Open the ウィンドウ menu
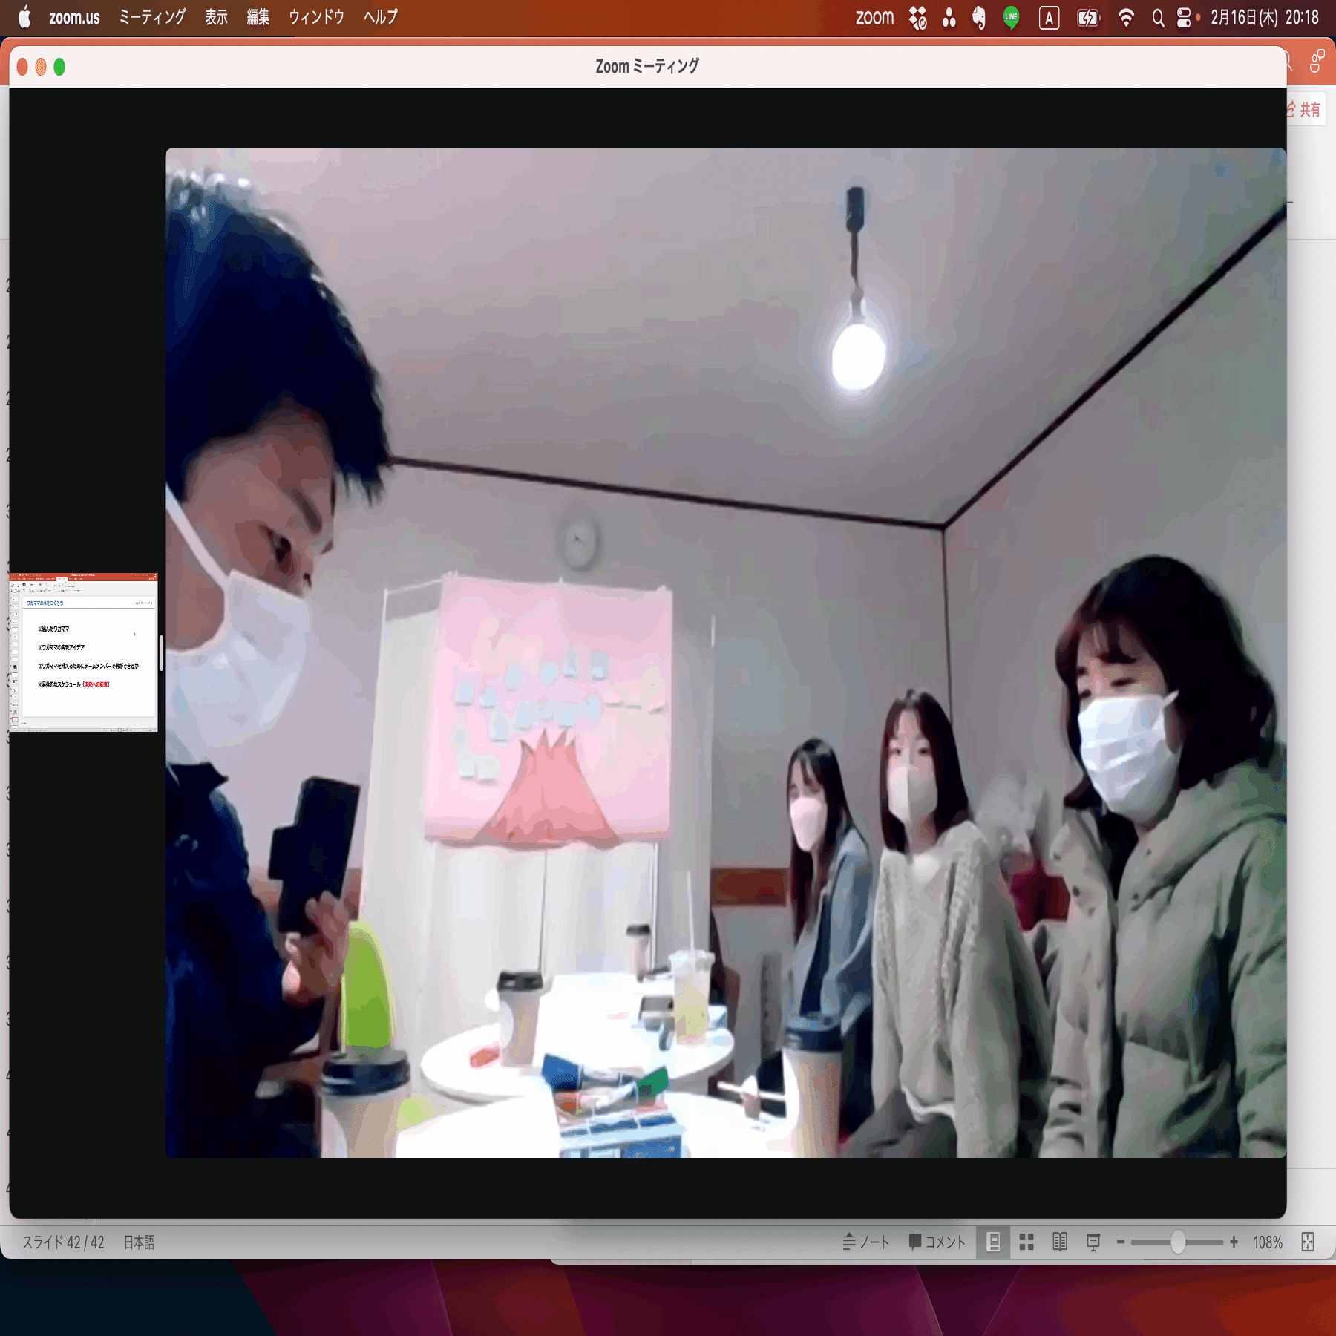Screen dimensions: 1336x1336 316,17
